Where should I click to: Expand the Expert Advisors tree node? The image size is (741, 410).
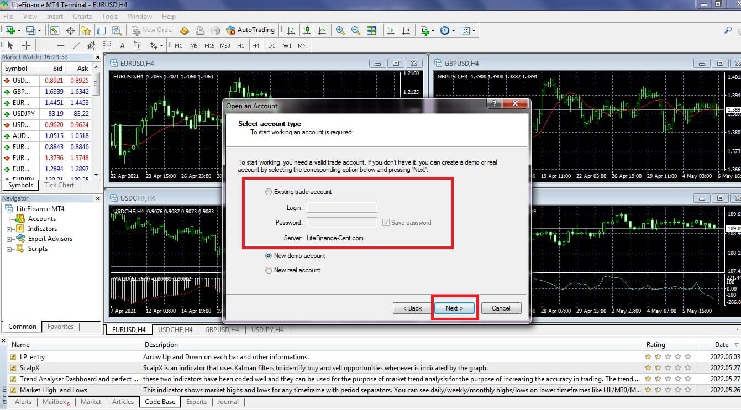tap(9, 239)
